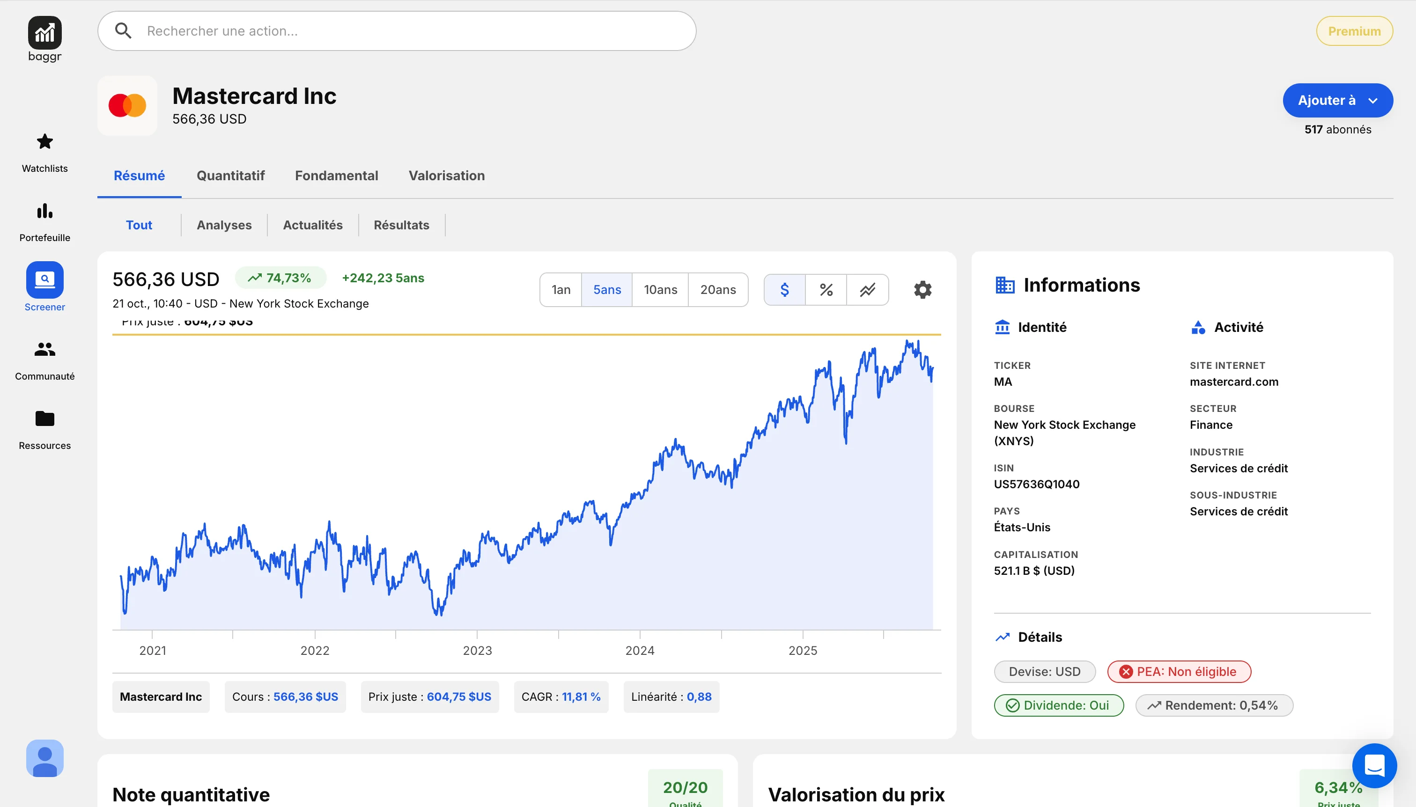
Task: Switch chart display to dollar mode
Action: 784,289
